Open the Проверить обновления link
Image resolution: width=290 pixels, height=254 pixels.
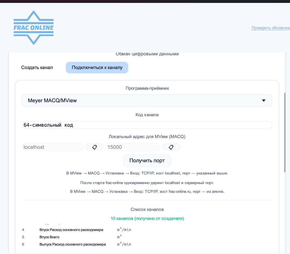271,28
